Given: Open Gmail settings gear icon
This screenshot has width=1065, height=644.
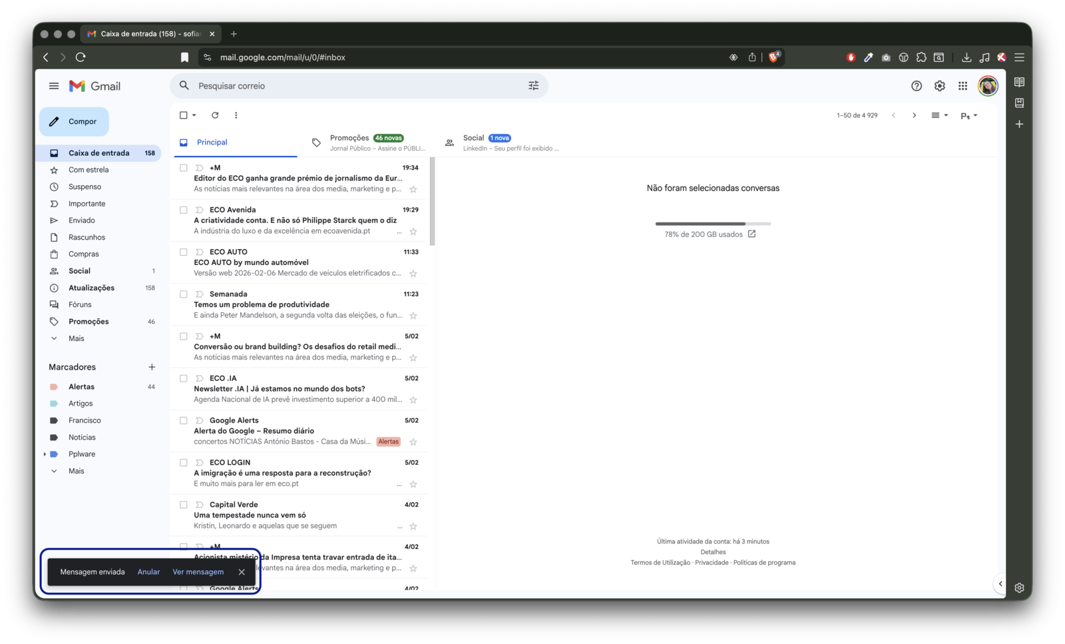Looking at the screenshot, I should (x=939, y=86).
